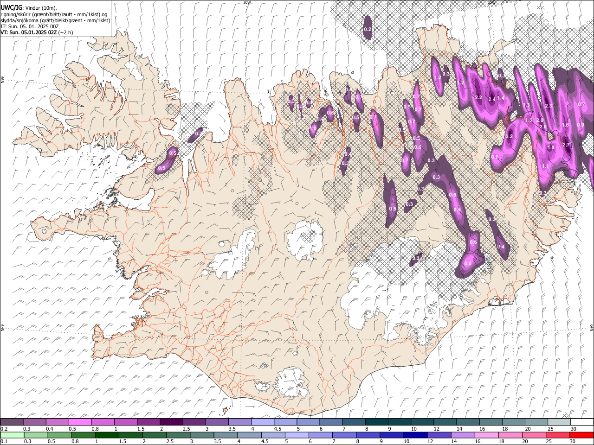Click the 64N latitude label on right edge
Image resolution: width=594 pixels, height=445 pixels.
[x=592, y=327]
